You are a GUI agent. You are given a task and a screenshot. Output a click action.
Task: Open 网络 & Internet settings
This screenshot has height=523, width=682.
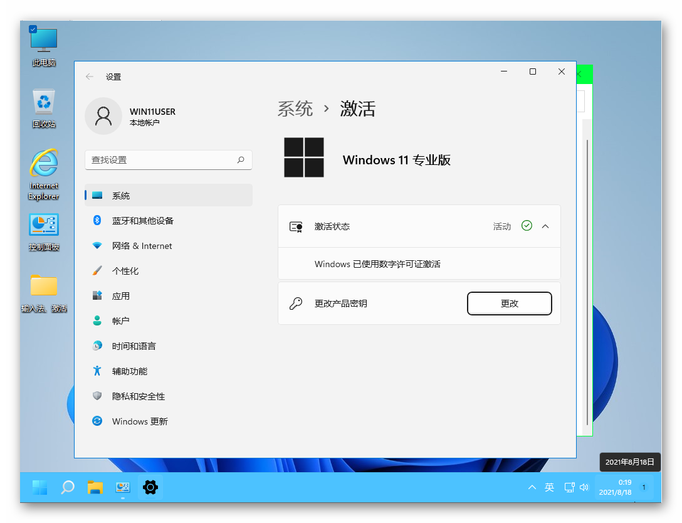click(x=169, y=246)
